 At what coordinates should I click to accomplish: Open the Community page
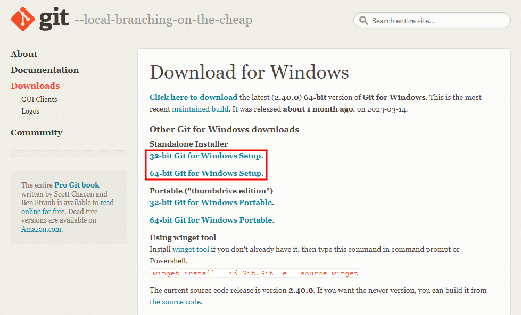[37, 133]
